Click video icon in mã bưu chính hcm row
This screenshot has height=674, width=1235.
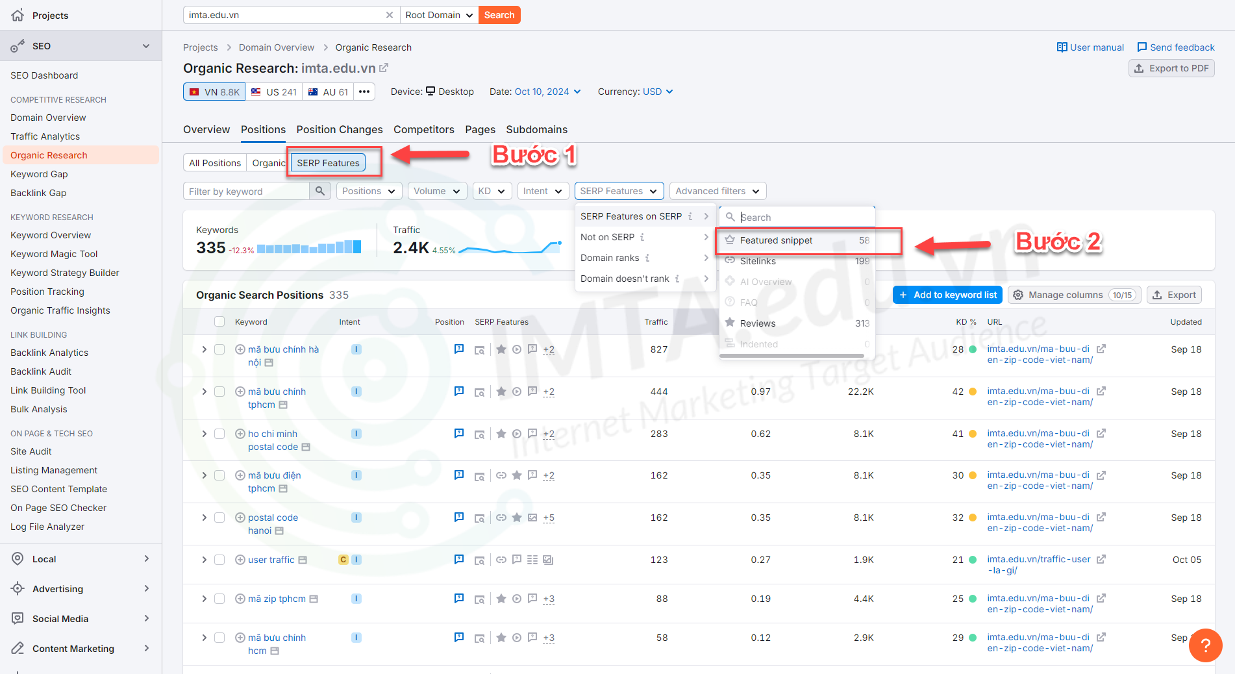click(517, 638)
